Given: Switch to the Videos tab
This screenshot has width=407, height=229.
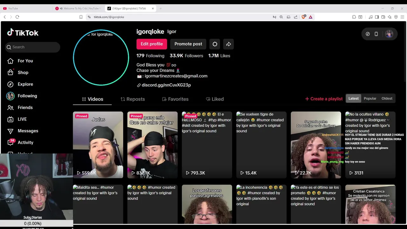Looking at the screenshot, I should pyautogui.click(x=92, y=99).
